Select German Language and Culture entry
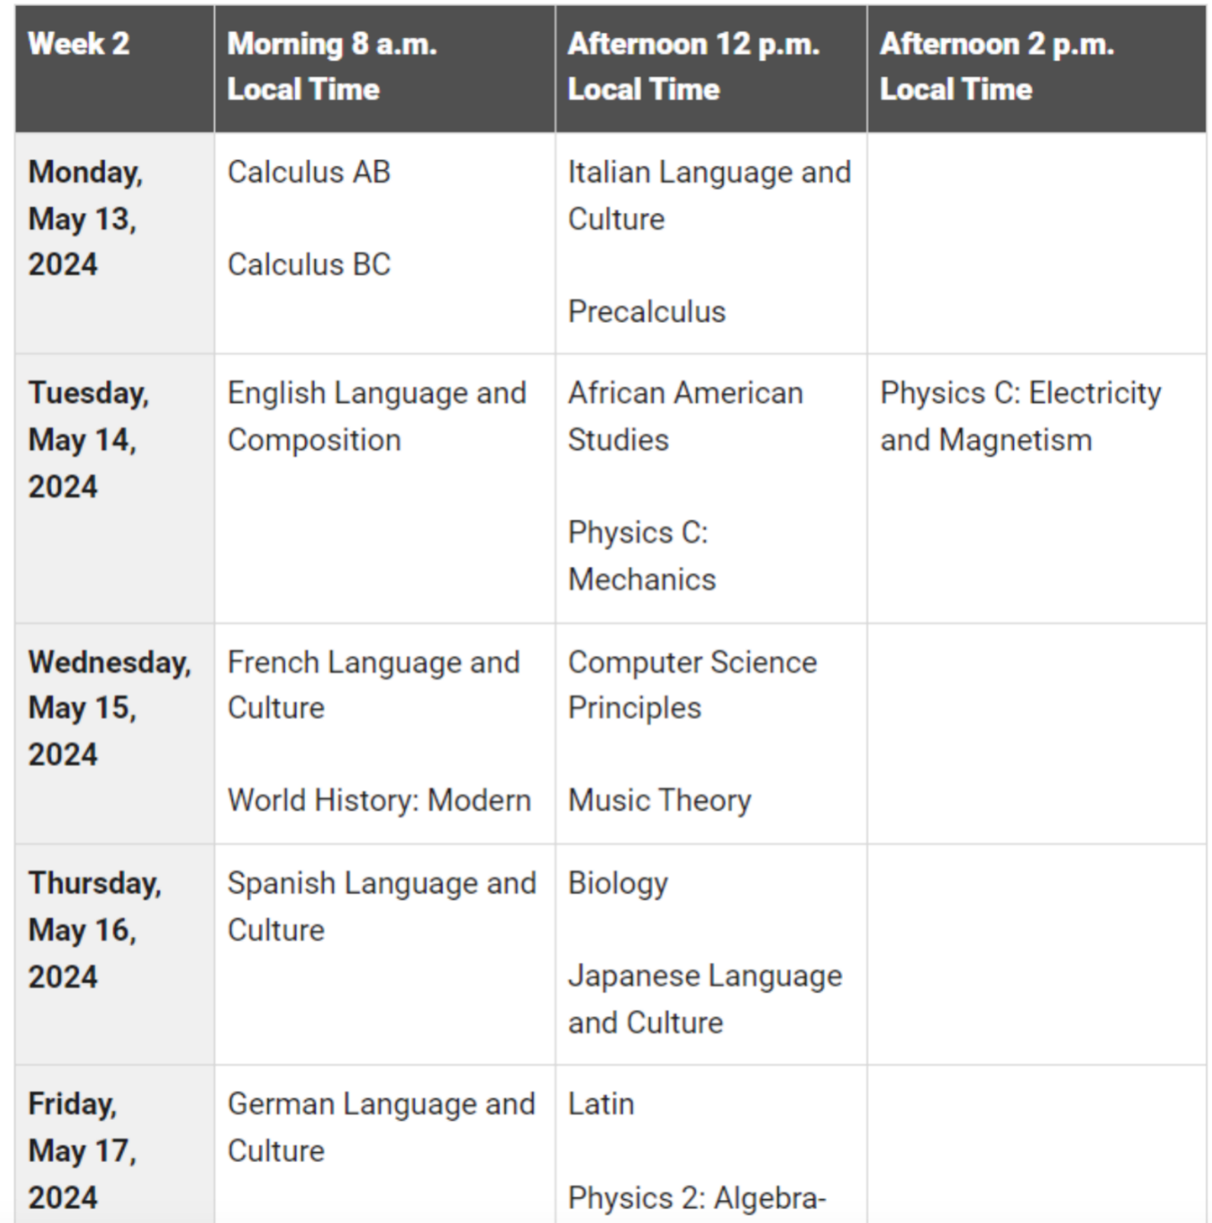The width and height of the screenshot is (1212, 1223). [x=381, y=1127]
